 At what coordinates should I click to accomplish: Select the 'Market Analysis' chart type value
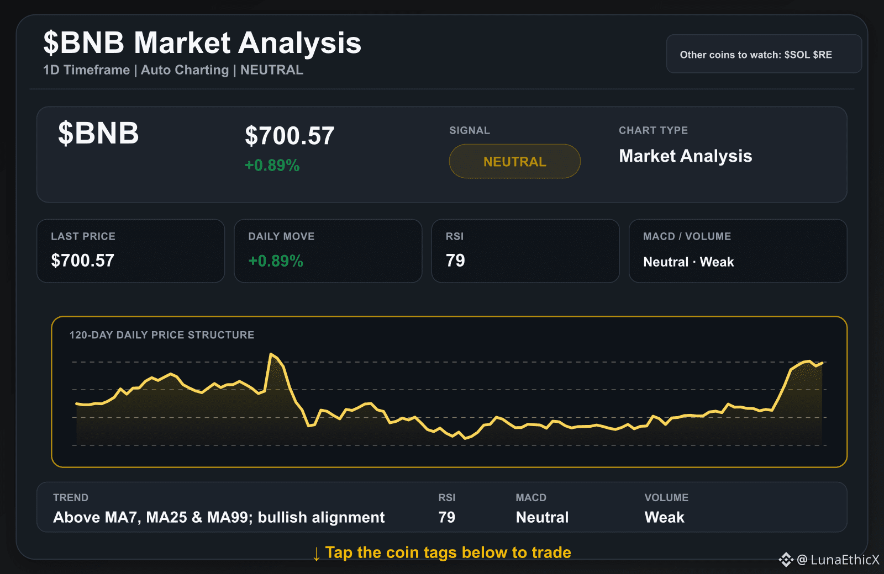(x=685, y=156)
